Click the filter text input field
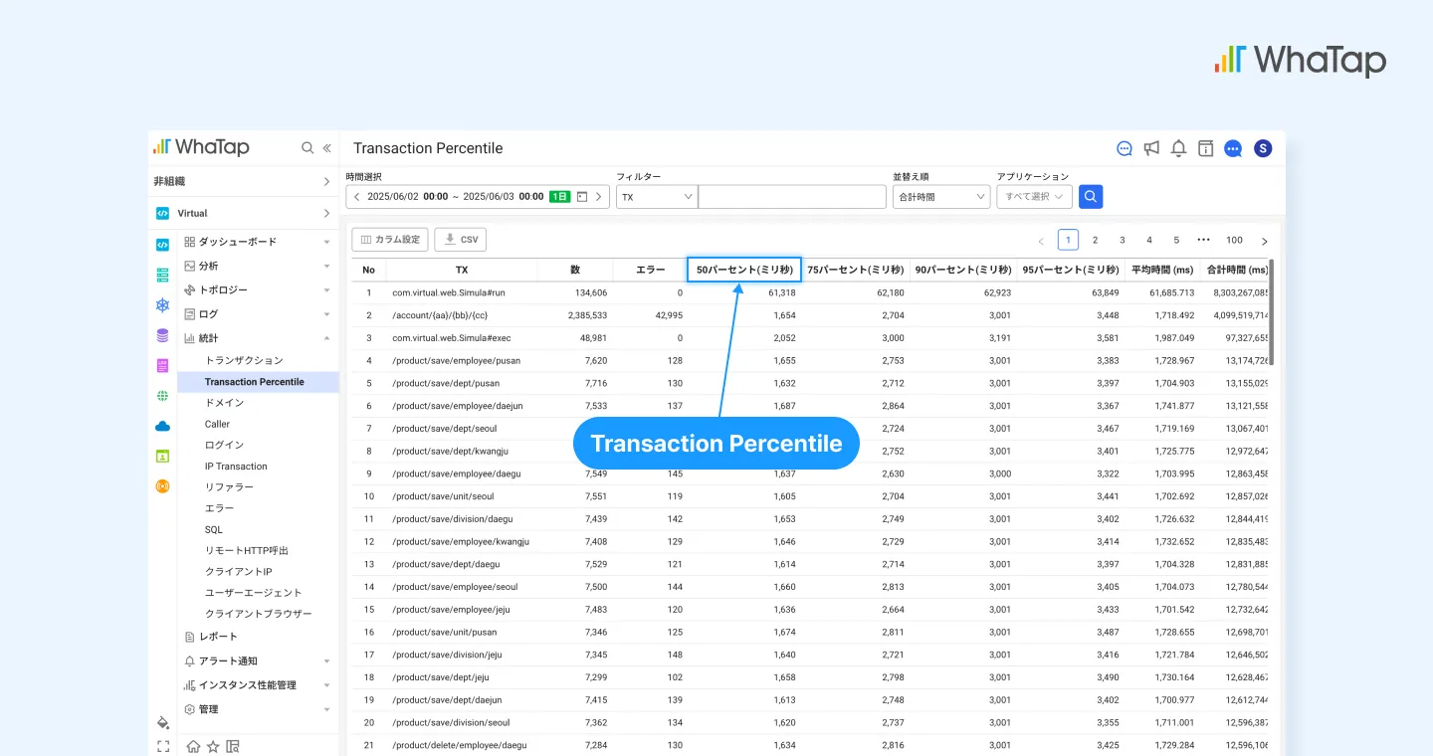1433x756 pixels. tap(792, 197)
